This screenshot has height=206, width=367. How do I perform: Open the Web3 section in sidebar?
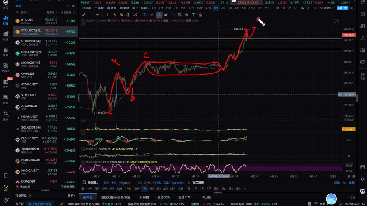pyautogui.click(x=6, y=67)
